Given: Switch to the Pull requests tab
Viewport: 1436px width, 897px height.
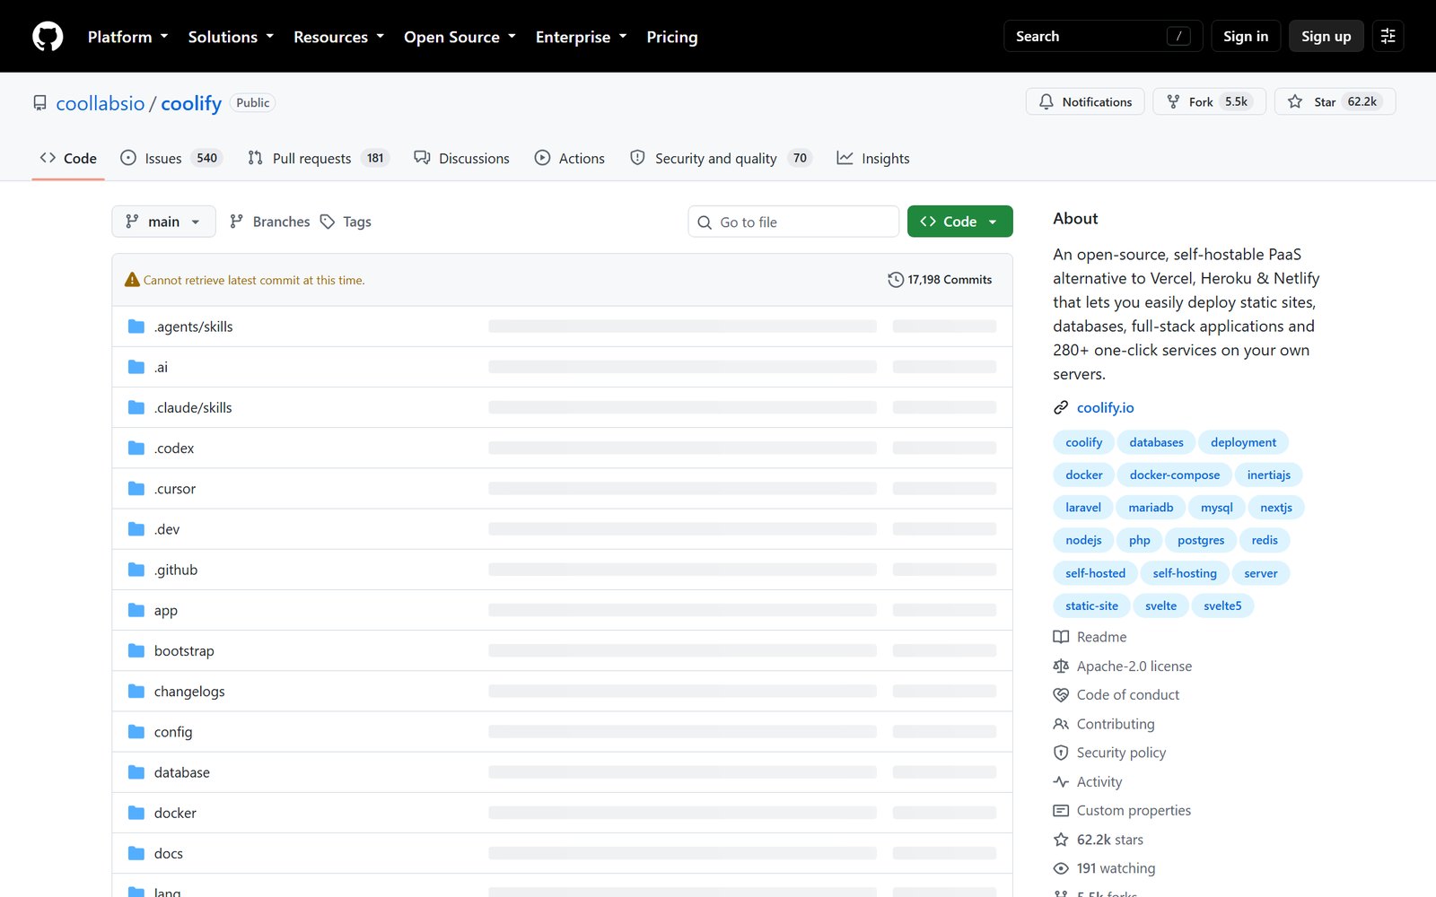Looking at the screenshot, I should 319,158.
